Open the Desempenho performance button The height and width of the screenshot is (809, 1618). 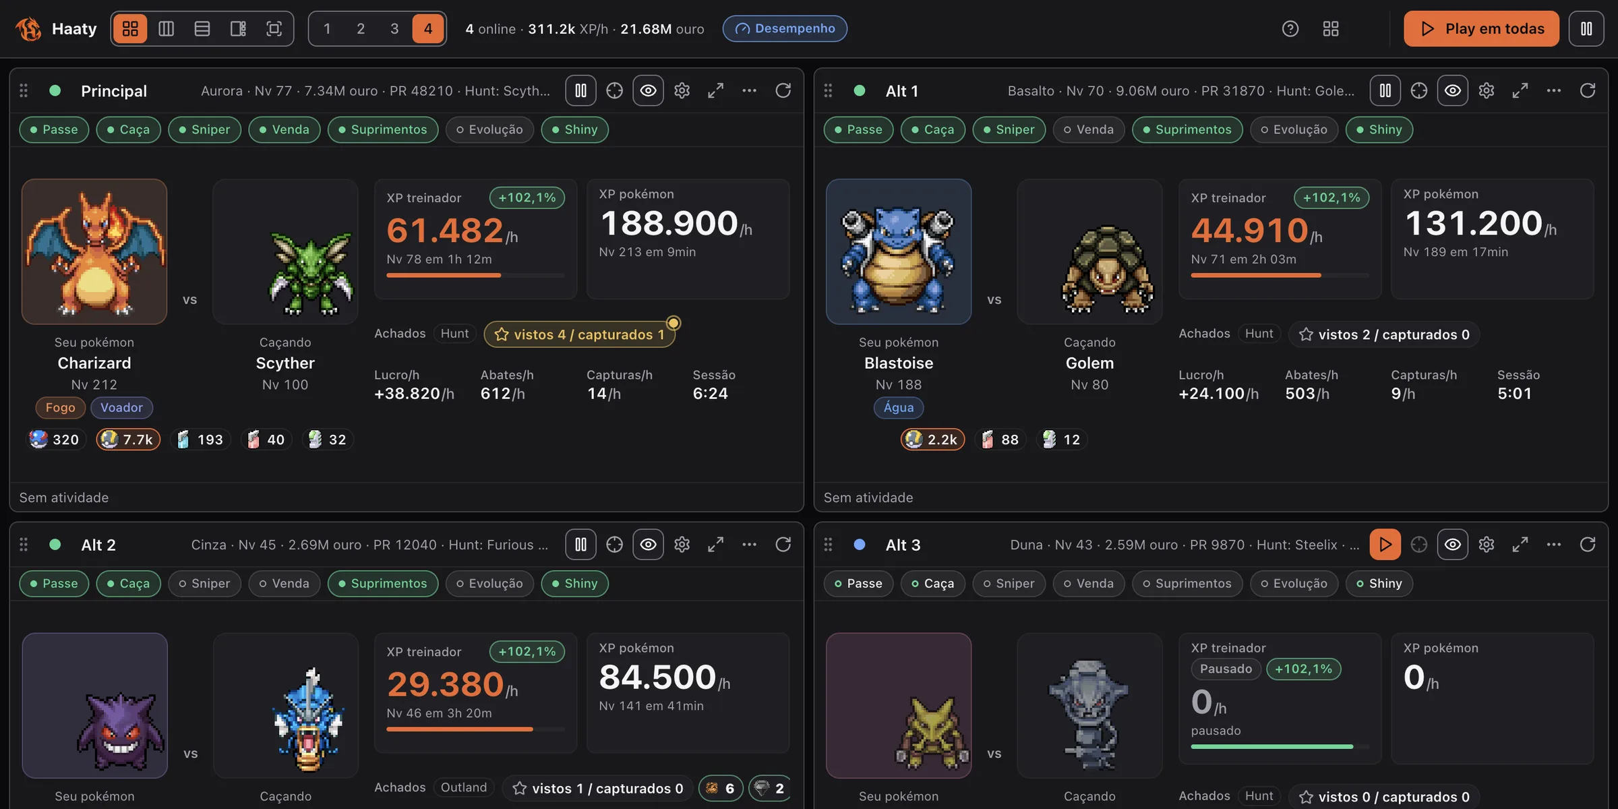pos(785,28)
